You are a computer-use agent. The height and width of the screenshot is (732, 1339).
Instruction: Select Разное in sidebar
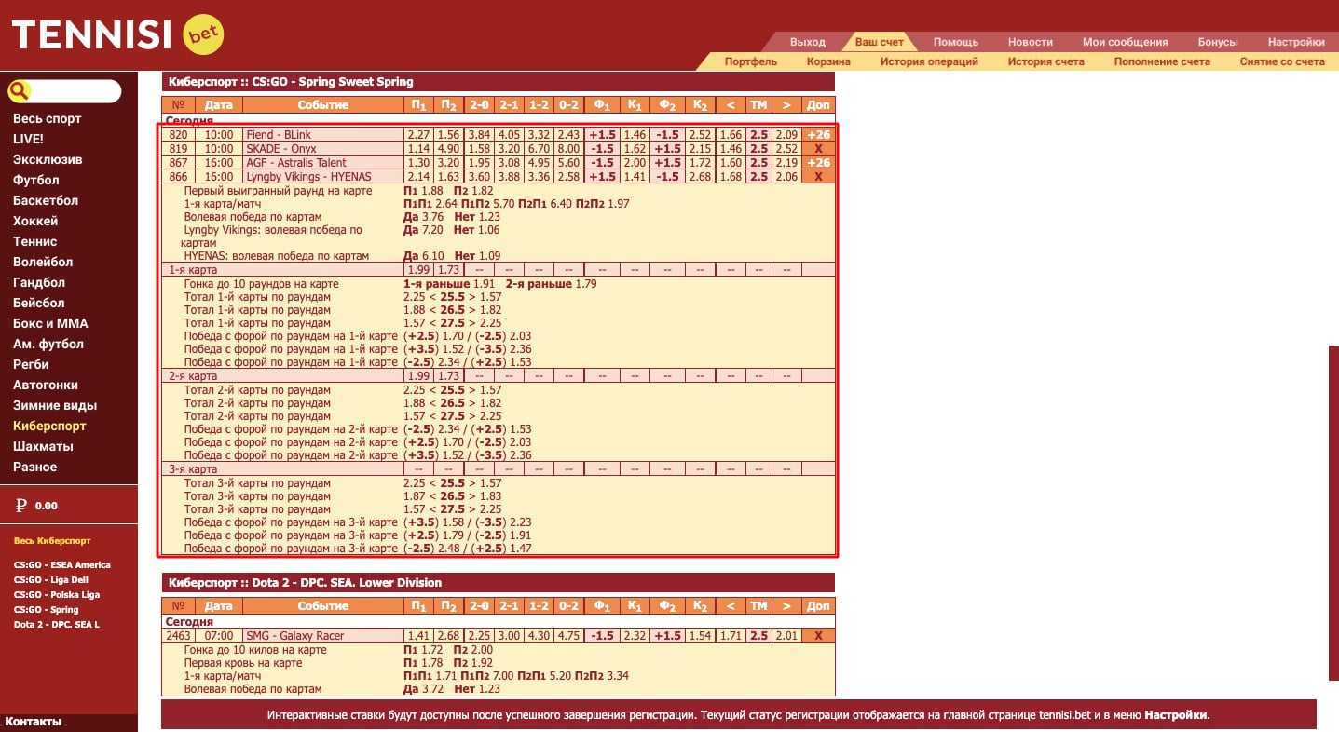coord(35,467)
